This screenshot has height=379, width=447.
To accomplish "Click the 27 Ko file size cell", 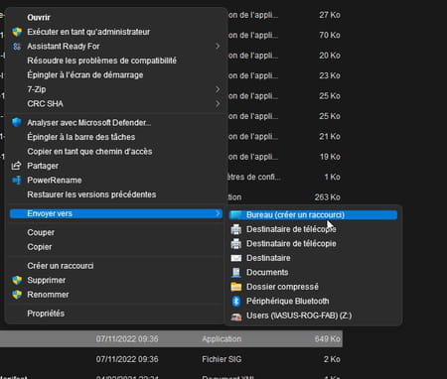I will [x=330, y=15].
